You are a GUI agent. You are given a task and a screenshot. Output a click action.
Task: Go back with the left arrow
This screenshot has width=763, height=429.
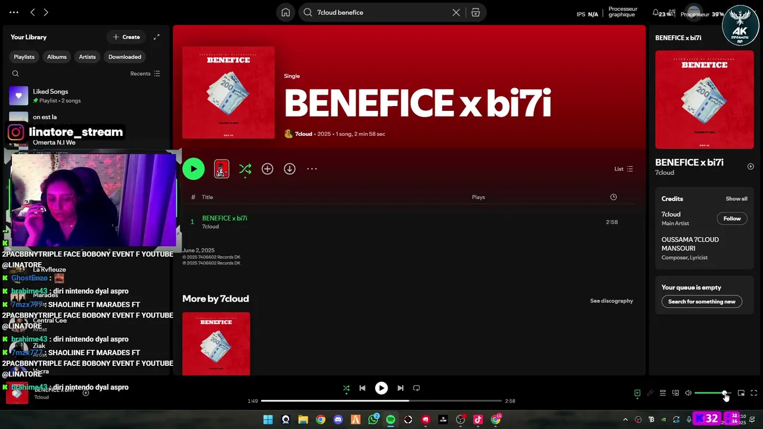tap(33, 13)
